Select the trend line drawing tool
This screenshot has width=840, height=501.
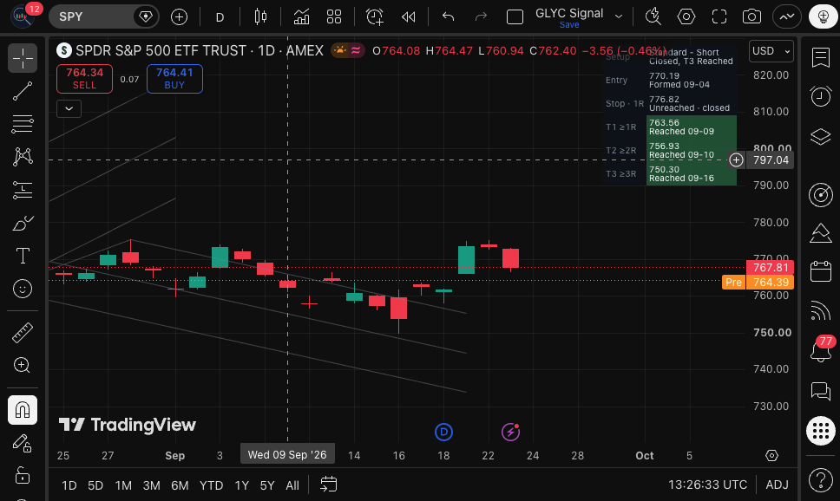click(x=23, y=92)
